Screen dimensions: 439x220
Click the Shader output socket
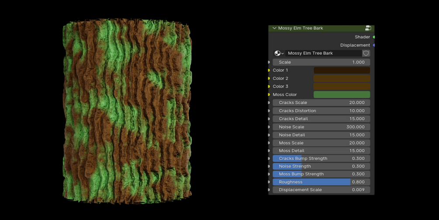pyautogui.click(x=374, y=37)
